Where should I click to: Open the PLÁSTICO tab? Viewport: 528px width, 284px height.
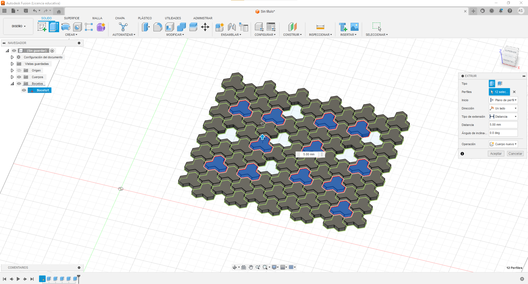(x=145, y=18)
